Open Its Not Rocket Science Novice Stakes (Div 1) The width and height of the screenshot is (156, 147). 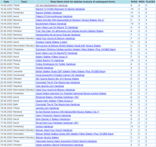(x=68, y=112)
